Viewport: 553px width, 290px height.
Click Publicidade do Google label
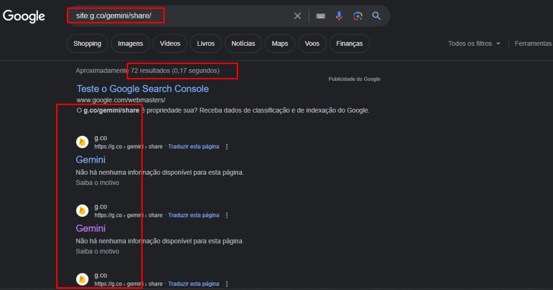pos(354,79)
